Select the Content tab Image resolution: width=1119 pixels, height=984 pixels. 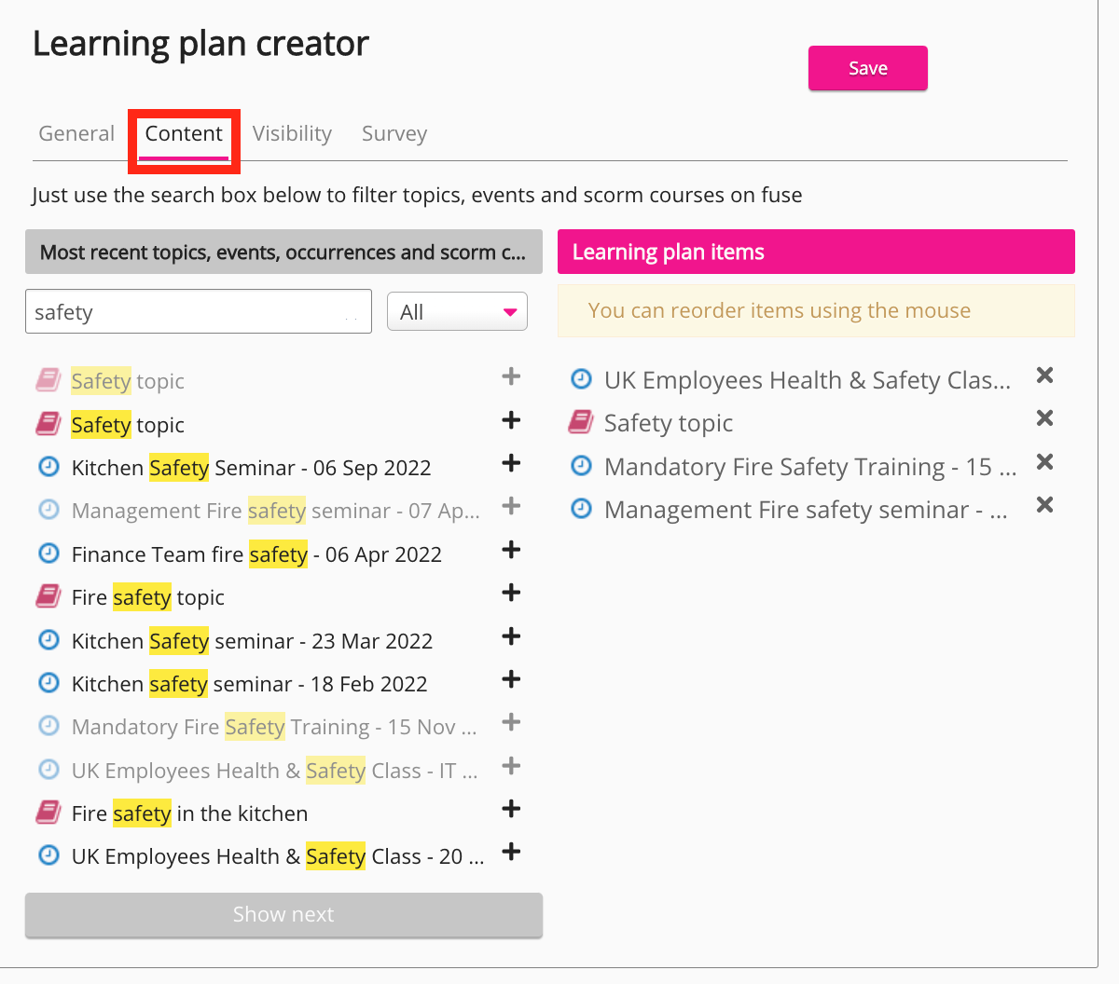point(184,134)
